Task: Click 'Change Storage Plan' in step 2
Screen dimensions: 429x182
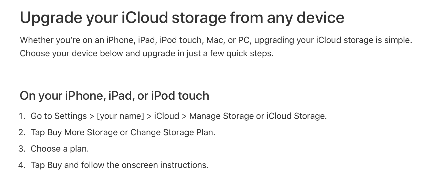Action: point(172,132)
